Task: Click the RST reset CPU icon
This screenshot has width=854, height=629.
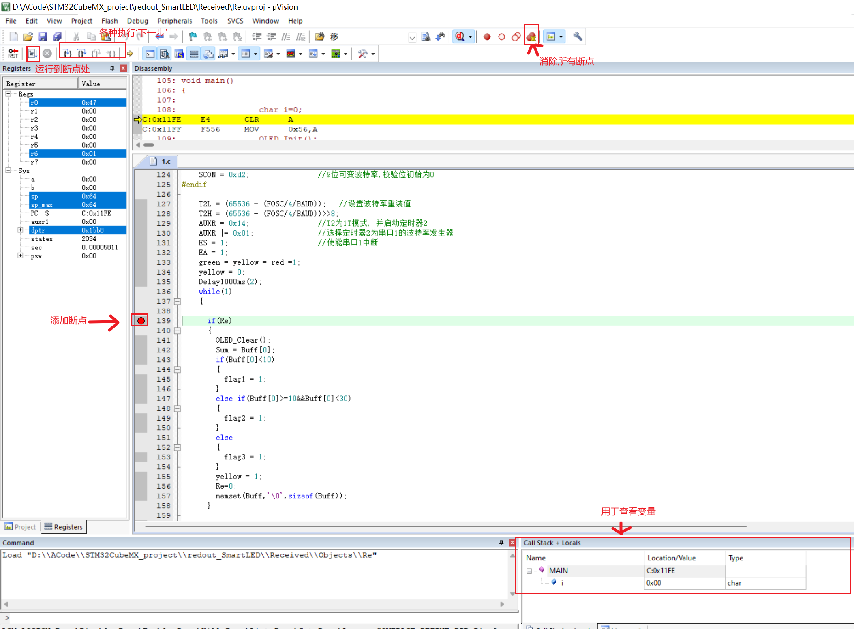Action: (13, 54)
